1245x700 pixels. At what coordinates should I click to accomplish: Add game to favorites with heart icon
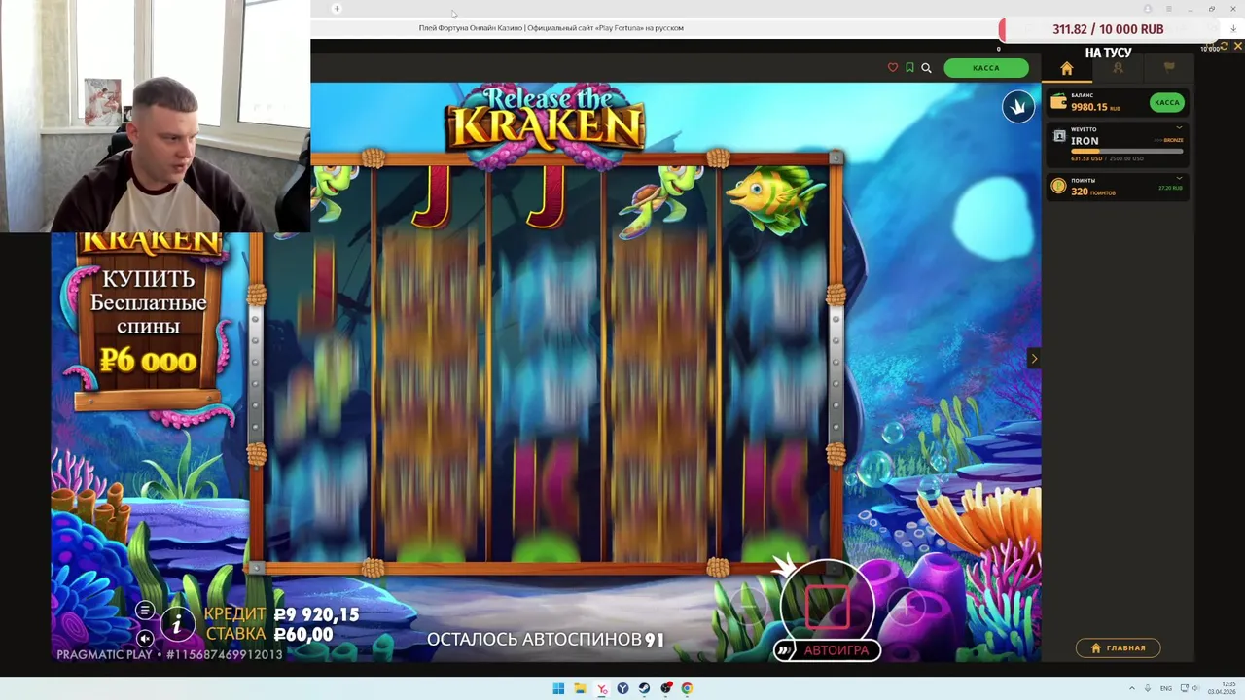[893, 68]
